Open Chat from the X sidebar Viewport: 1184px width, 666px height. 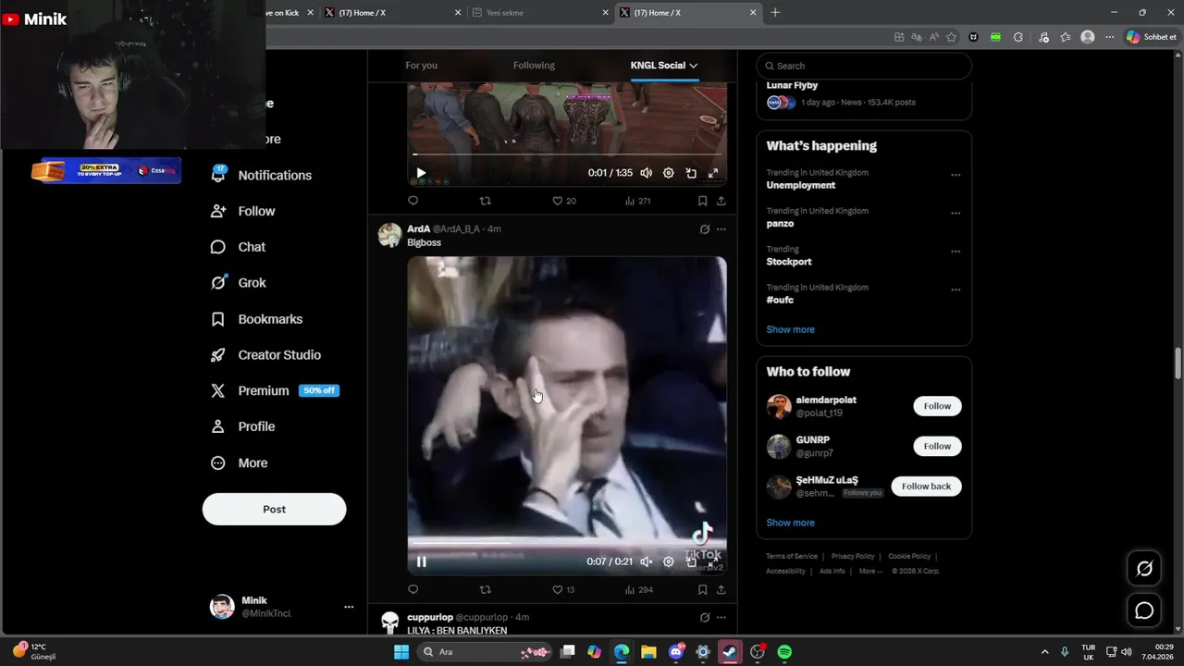[x=239, y=247]
